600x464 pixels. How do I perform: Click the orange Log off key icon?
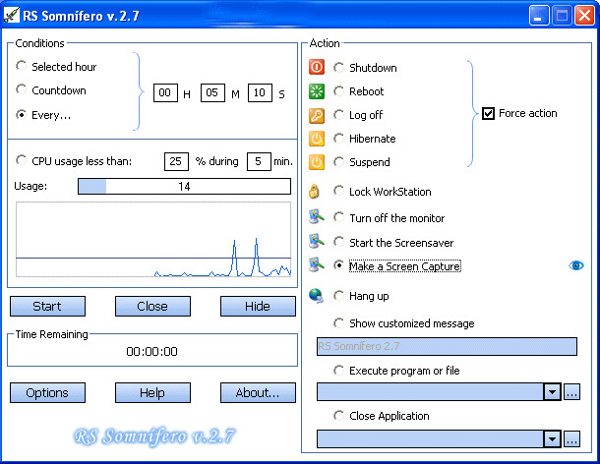(x=317, y=115)
